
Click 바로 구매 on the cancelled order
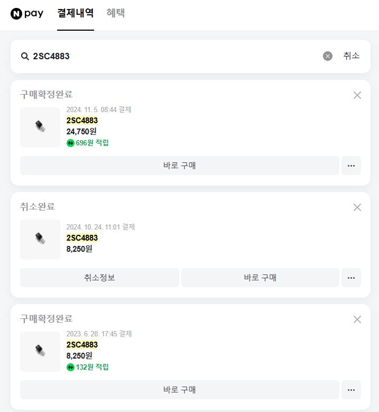pos(260,278)
